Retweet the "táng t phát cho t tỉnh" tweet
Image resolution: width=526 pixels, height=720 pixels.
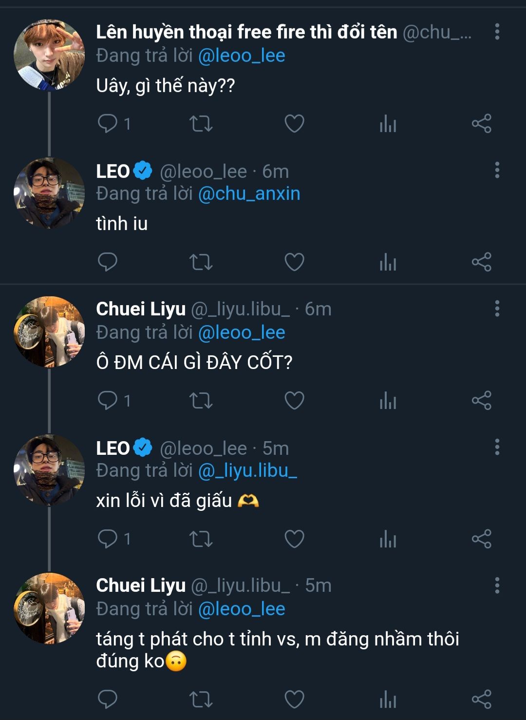click(x=201, y=699)
